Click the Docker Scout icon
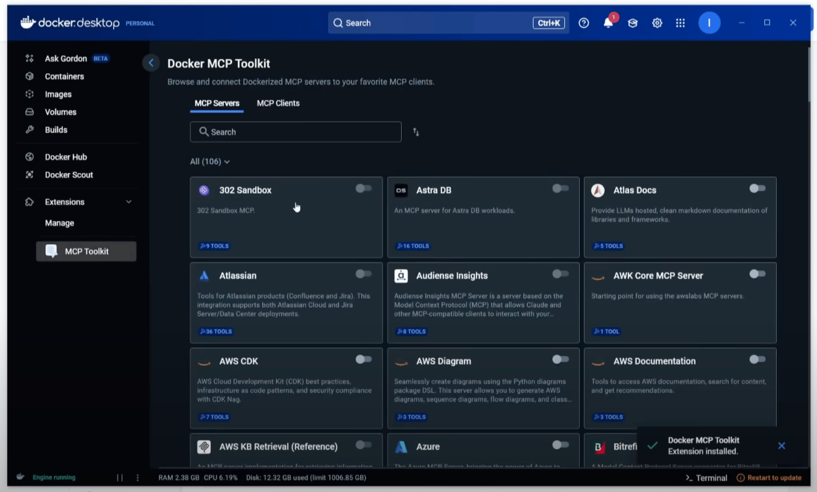The width and height of the screenshot is (817, 492). [30, 175]
